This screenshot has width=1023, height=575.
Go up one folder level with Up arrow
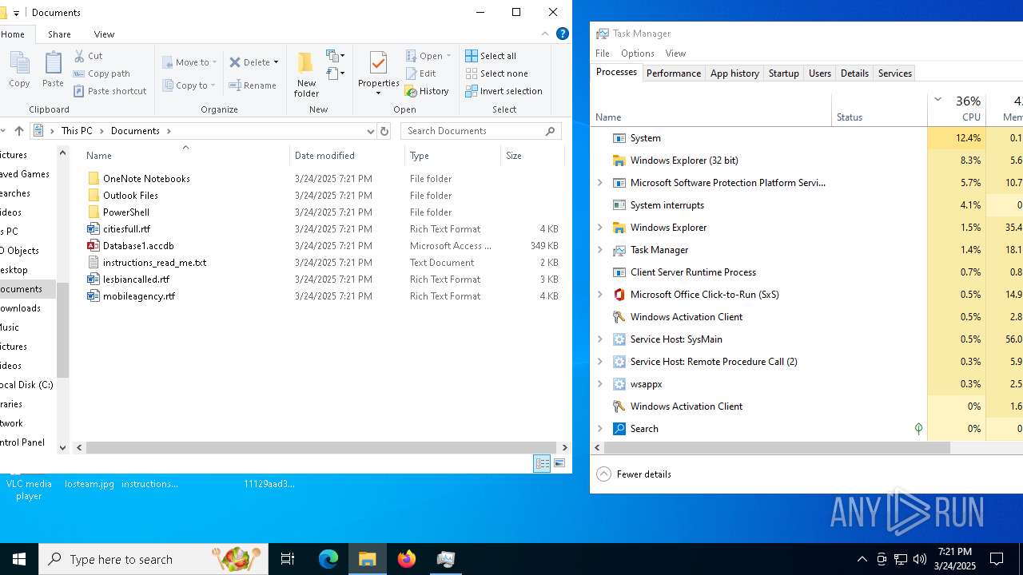click(x=19, y=131)
